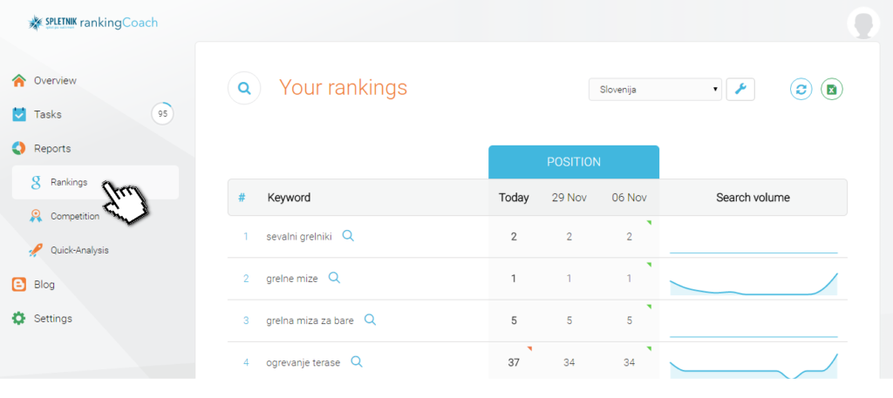Click the Spletnik rankingCoach logo
The image size is (893, 398).
coord(92,23)
